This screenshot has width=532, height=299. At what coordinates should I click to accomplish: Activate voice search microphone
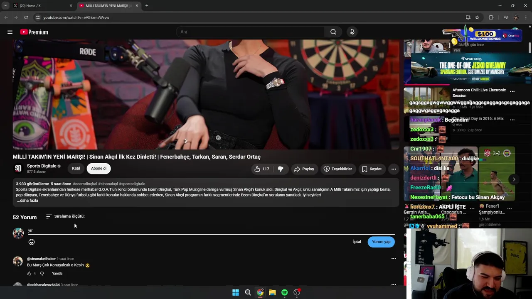pos(352,32)
